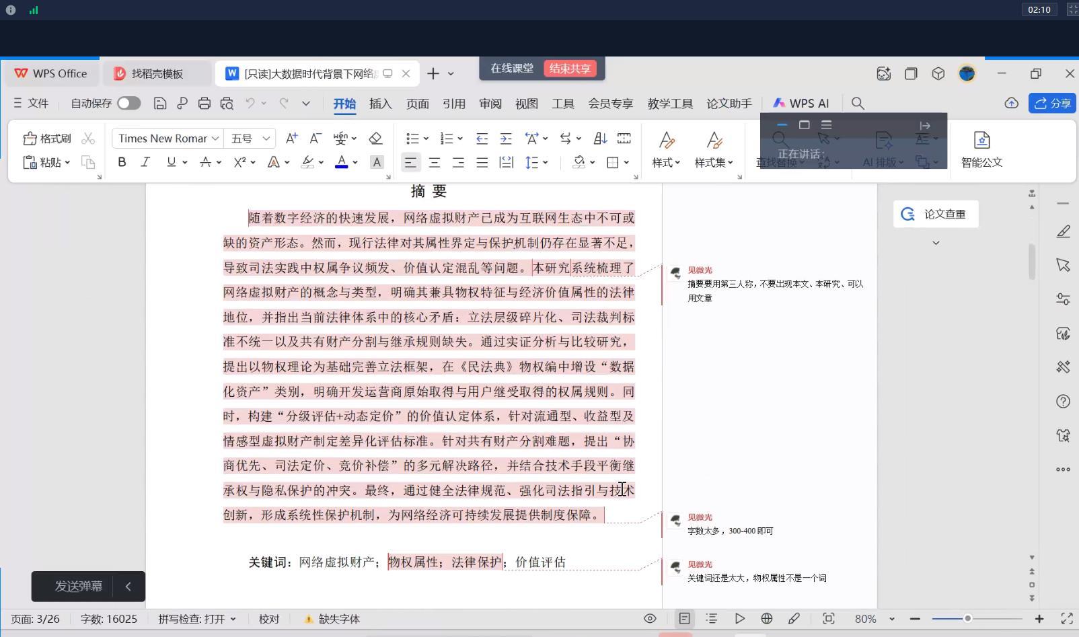Switch to page layout view in status bar

tap(684, 619)
